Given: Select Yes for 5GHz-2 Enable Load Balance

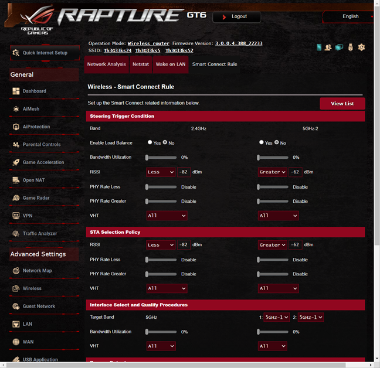Looking at the screenshot, I should (262, 142).
